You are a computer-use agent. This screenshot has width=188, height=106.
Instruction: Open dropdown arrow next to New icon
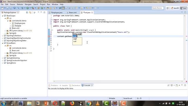click(5, 8)
